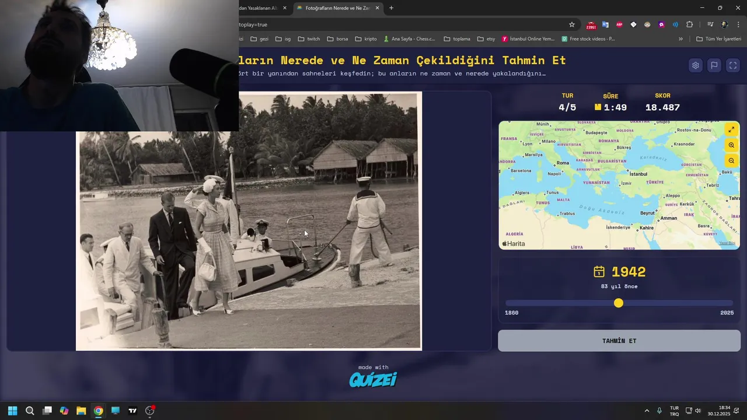Open Windows taskbar search

coord(30,411)
